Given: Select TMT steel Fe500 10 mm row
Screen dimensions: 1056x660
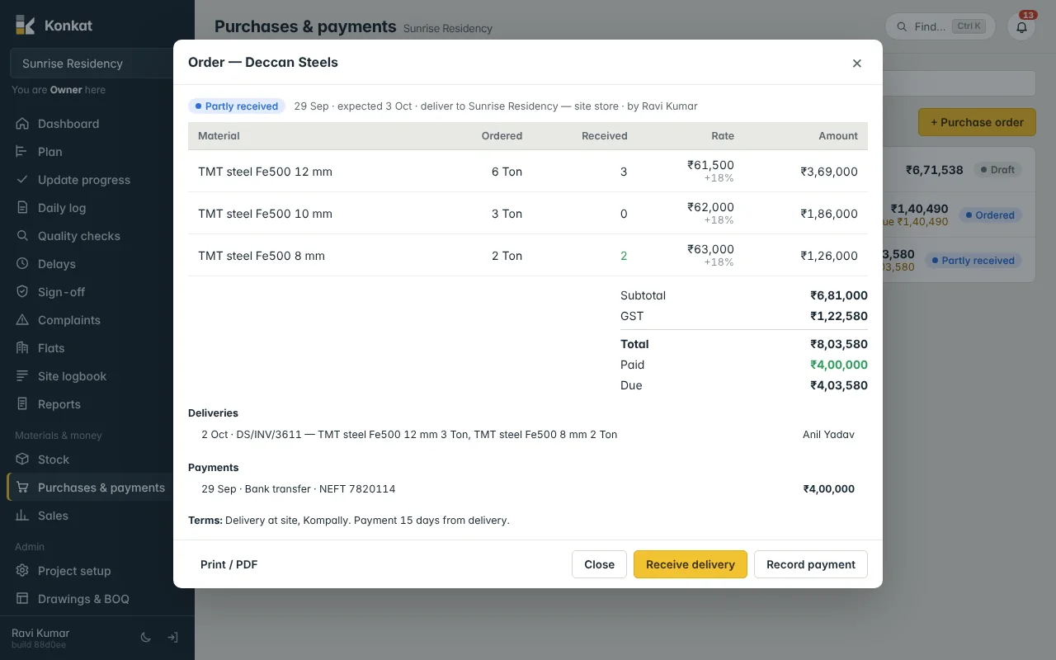Looking at the screenshot, I should tap(528, 214).
